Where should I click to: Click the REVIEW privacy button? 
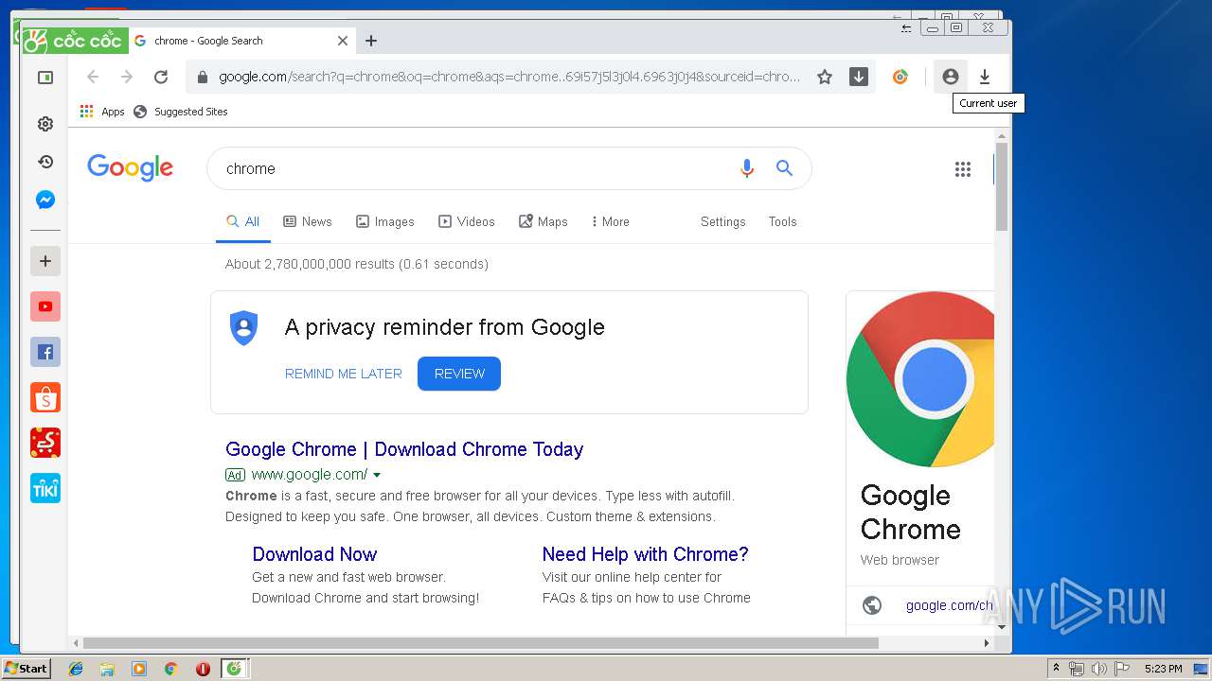coord(459,374)
